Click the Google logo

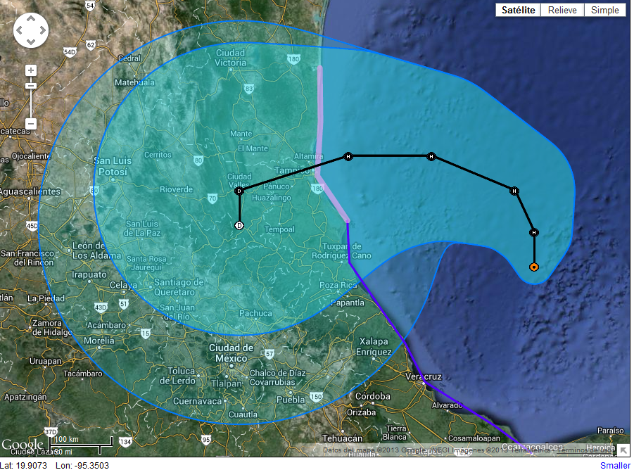click(x=23, y=445)
